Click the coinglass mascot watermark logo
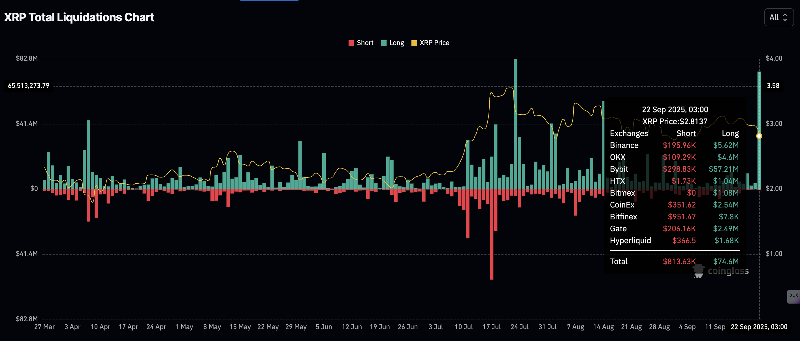The width and height of the screenshot is (800, 341). [x=698, y=271]
